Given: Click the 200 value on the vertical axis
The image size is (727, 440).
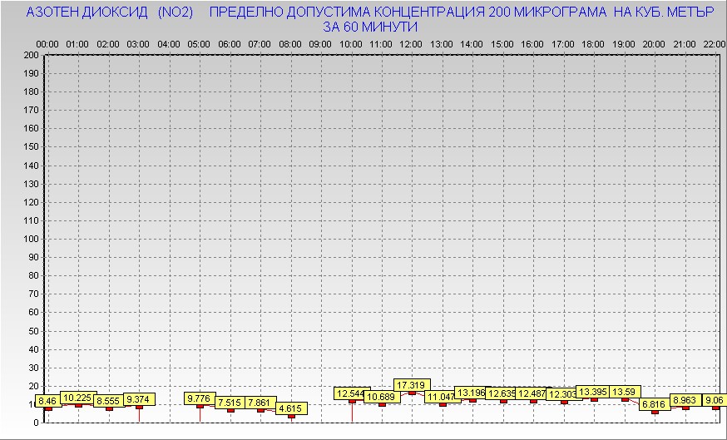Looking at the screenshot, I should (31, 55).
